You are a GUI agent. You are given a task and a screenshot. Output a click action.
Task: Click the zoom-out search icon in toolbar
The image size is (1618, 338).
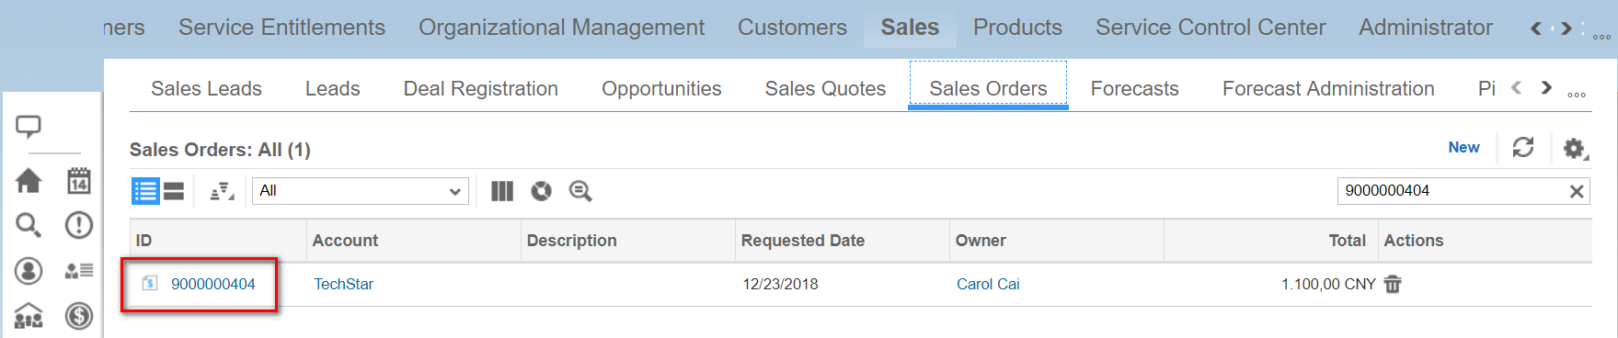click(580, 191)
